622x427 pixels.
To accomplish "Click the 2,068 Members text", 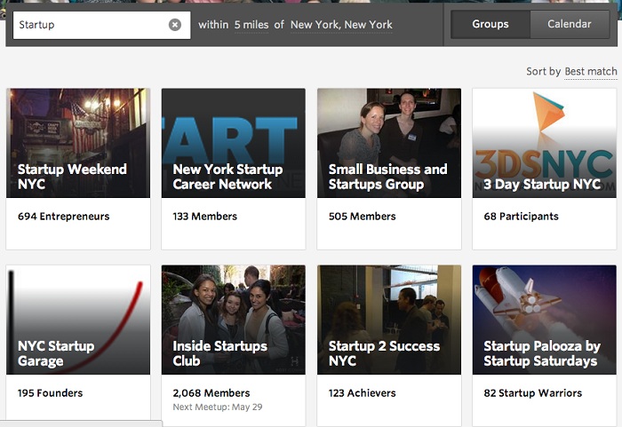I will coord(211,393).
